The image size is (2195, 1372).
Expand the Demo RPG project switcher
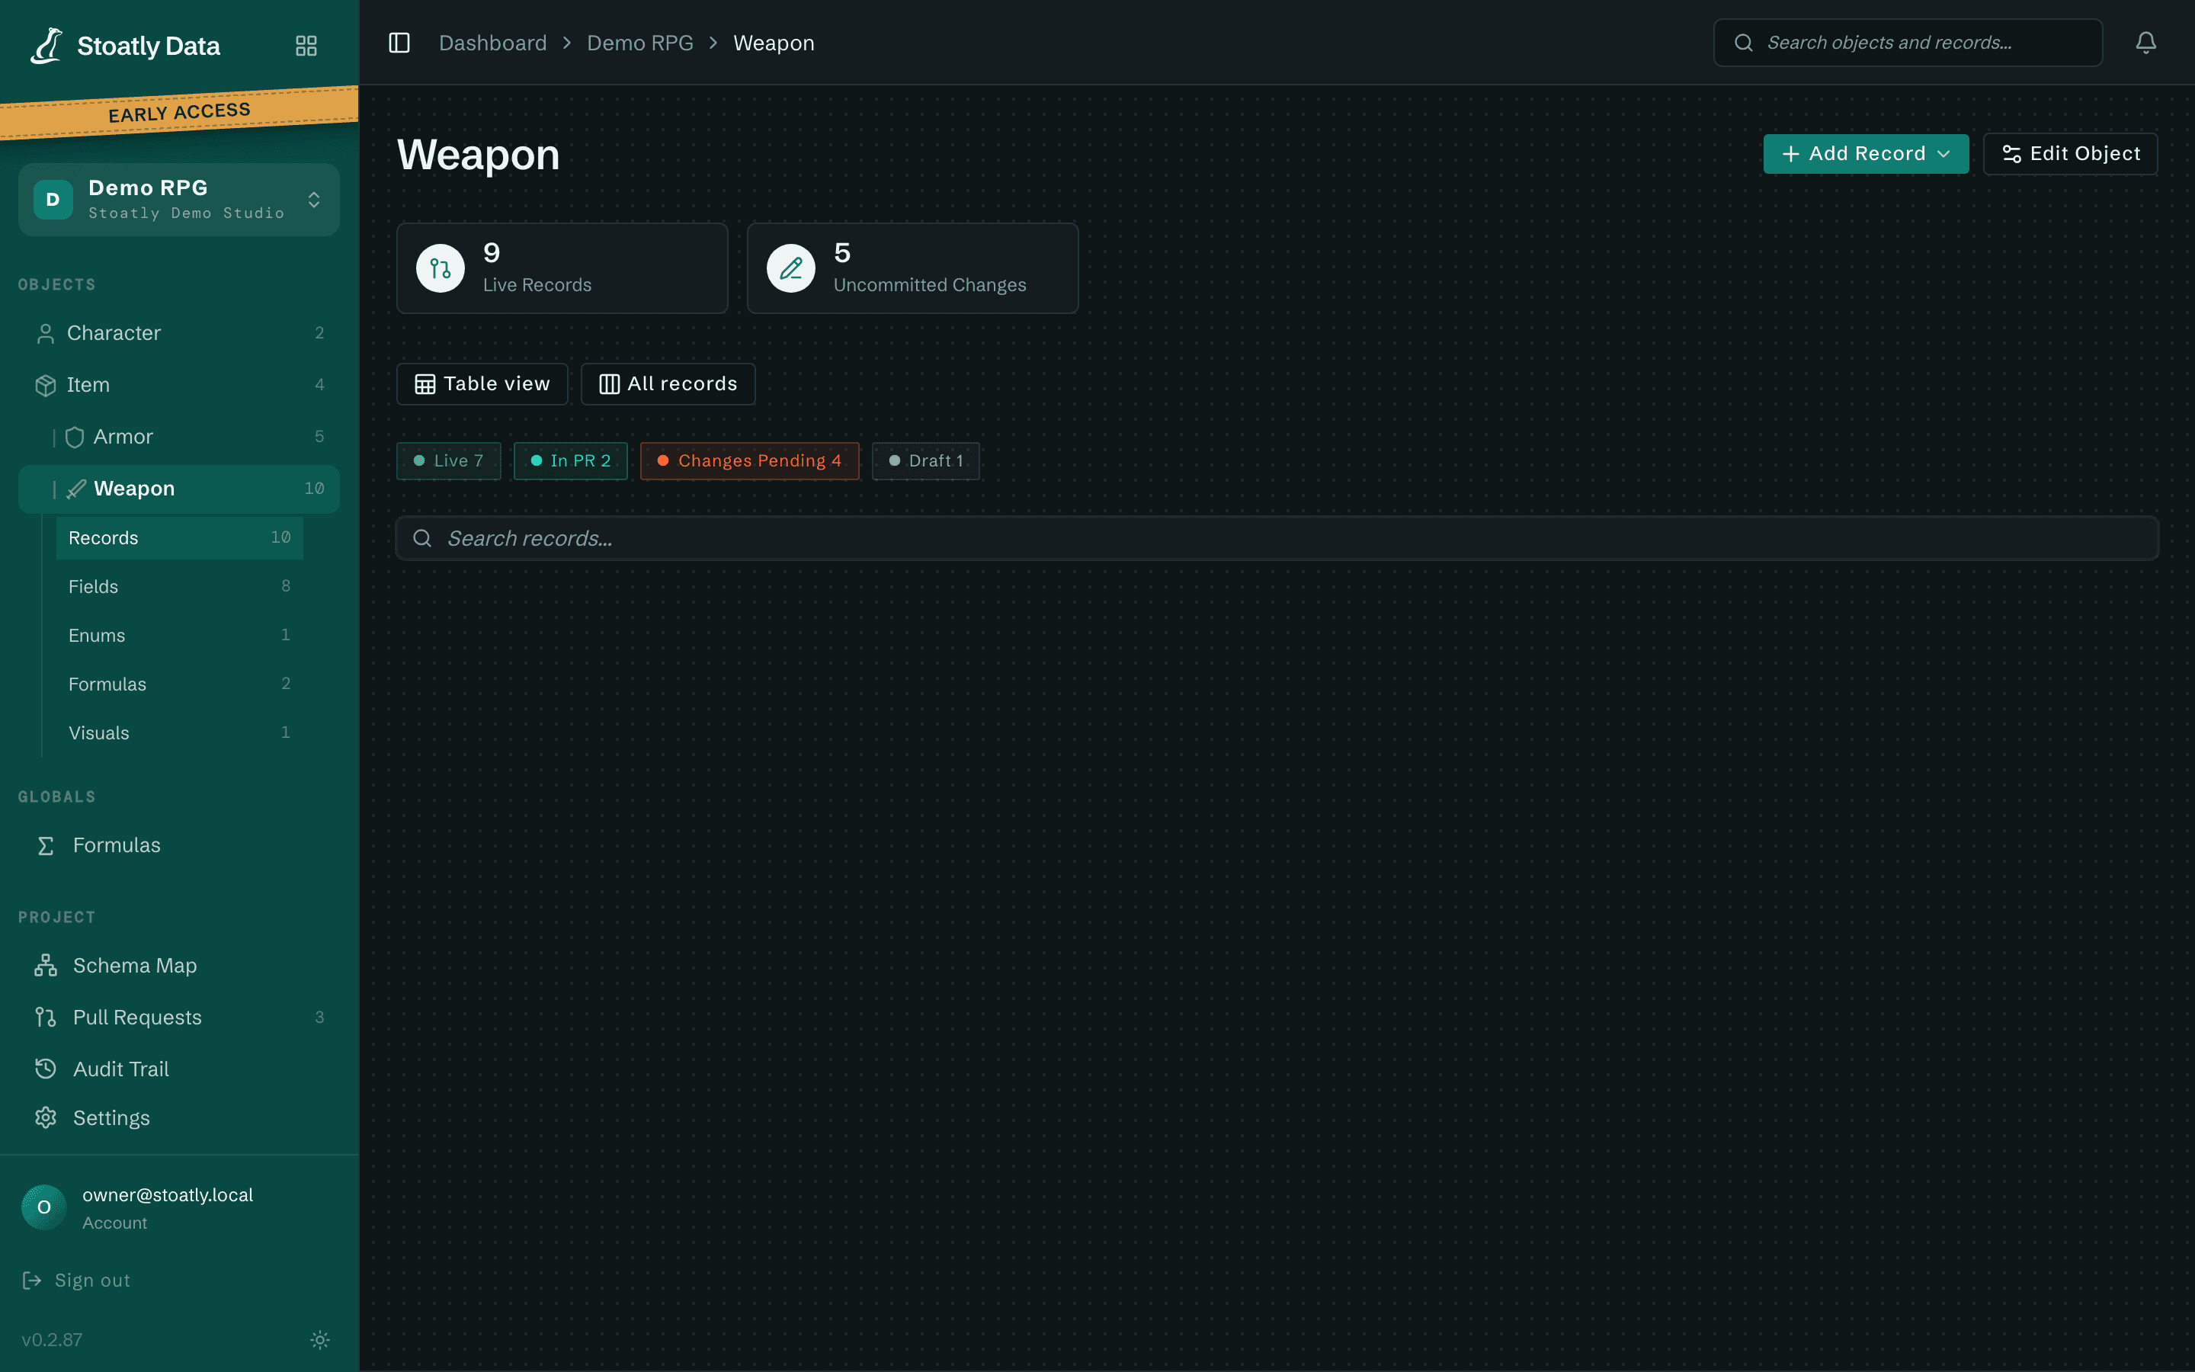tap(178, 200)
